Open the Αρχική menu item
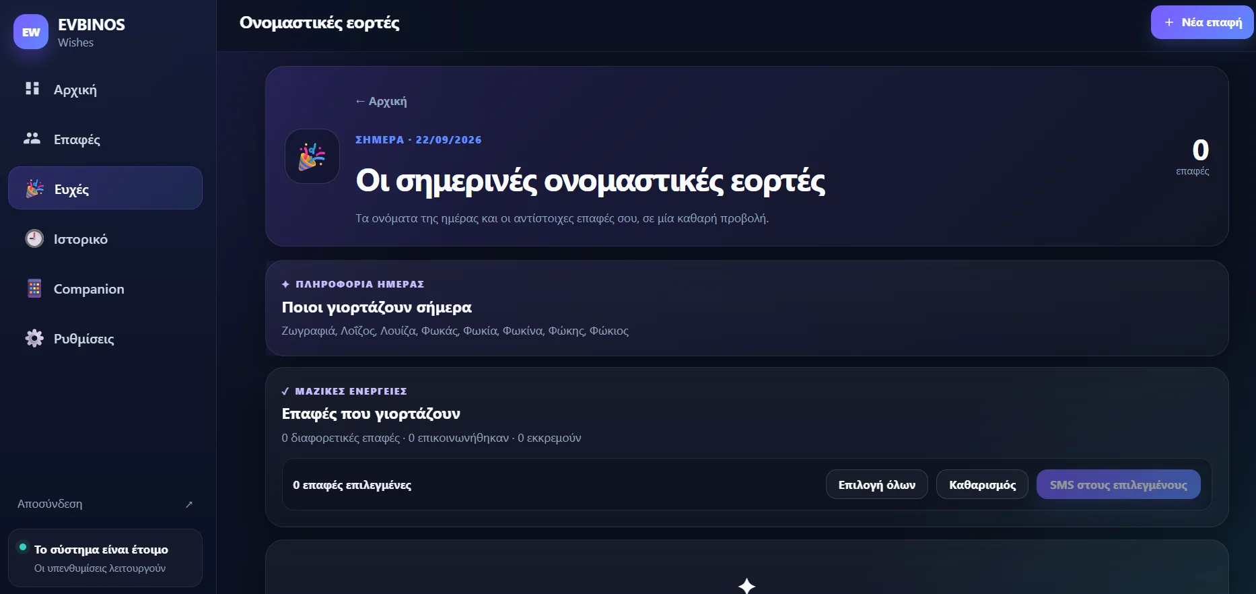Image resolution: width=1256 pixels, height=594 pixels. point(105,89)
